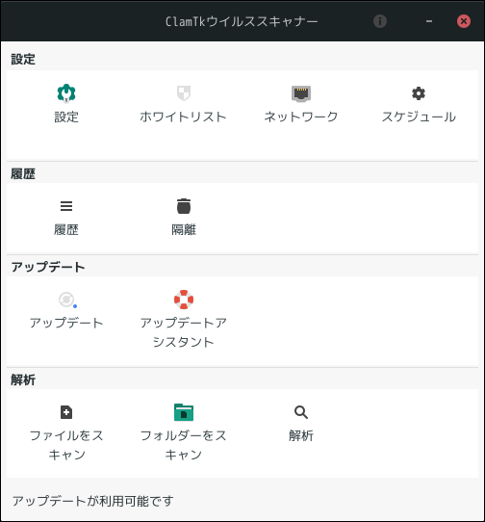Click the アップデートアシスタント label
Viewport: 485px width, 522px height.
pyautogui.click(x=184, y=332)
